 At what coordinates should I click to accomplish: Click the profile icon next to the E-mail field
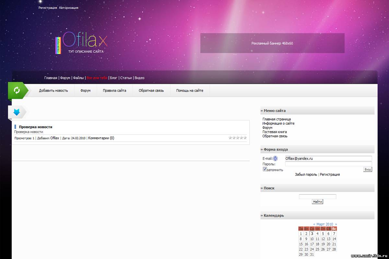click(275, 158)
